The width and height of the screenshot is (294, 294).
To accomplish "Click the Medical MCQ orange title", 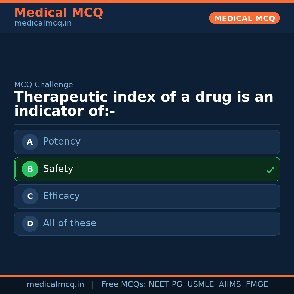I will pos(59,13).
